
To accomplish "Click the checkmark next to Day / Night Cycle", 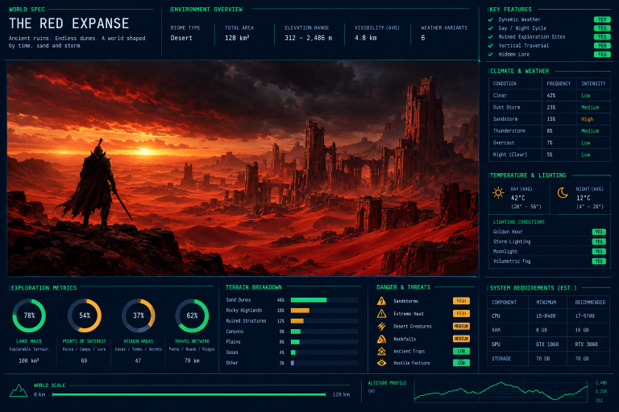I will click(x=490, y=28).
